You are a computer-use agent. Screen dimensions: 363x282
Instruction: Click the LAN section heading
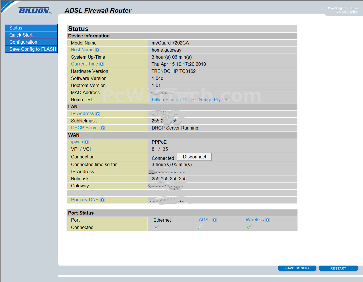[73, 107]
